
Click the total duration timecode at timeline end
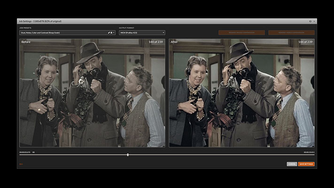tap(309, 152)
